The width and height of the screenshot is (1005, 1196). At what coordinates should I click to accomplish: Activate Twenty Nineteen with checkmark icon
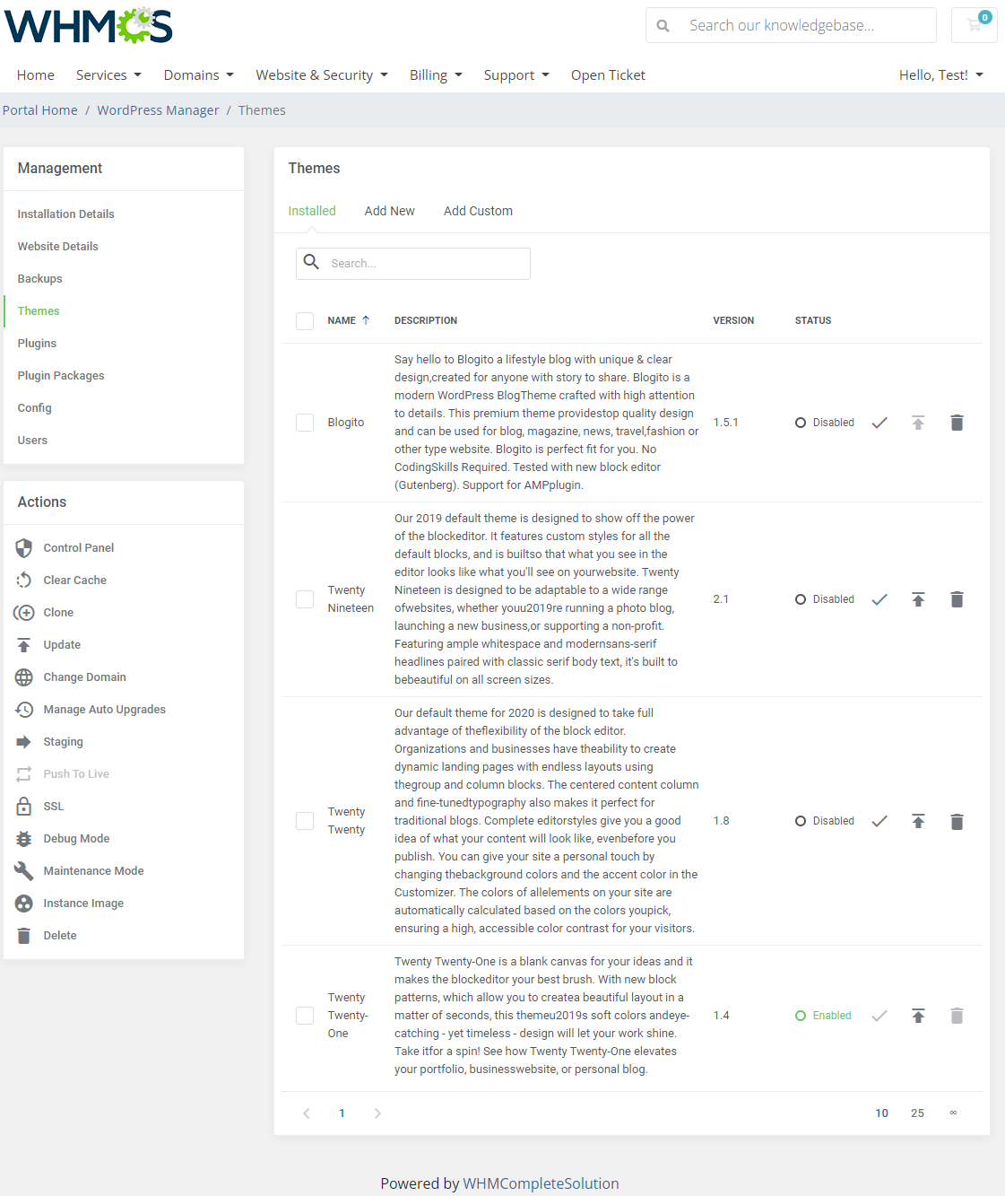click(879, 599)
